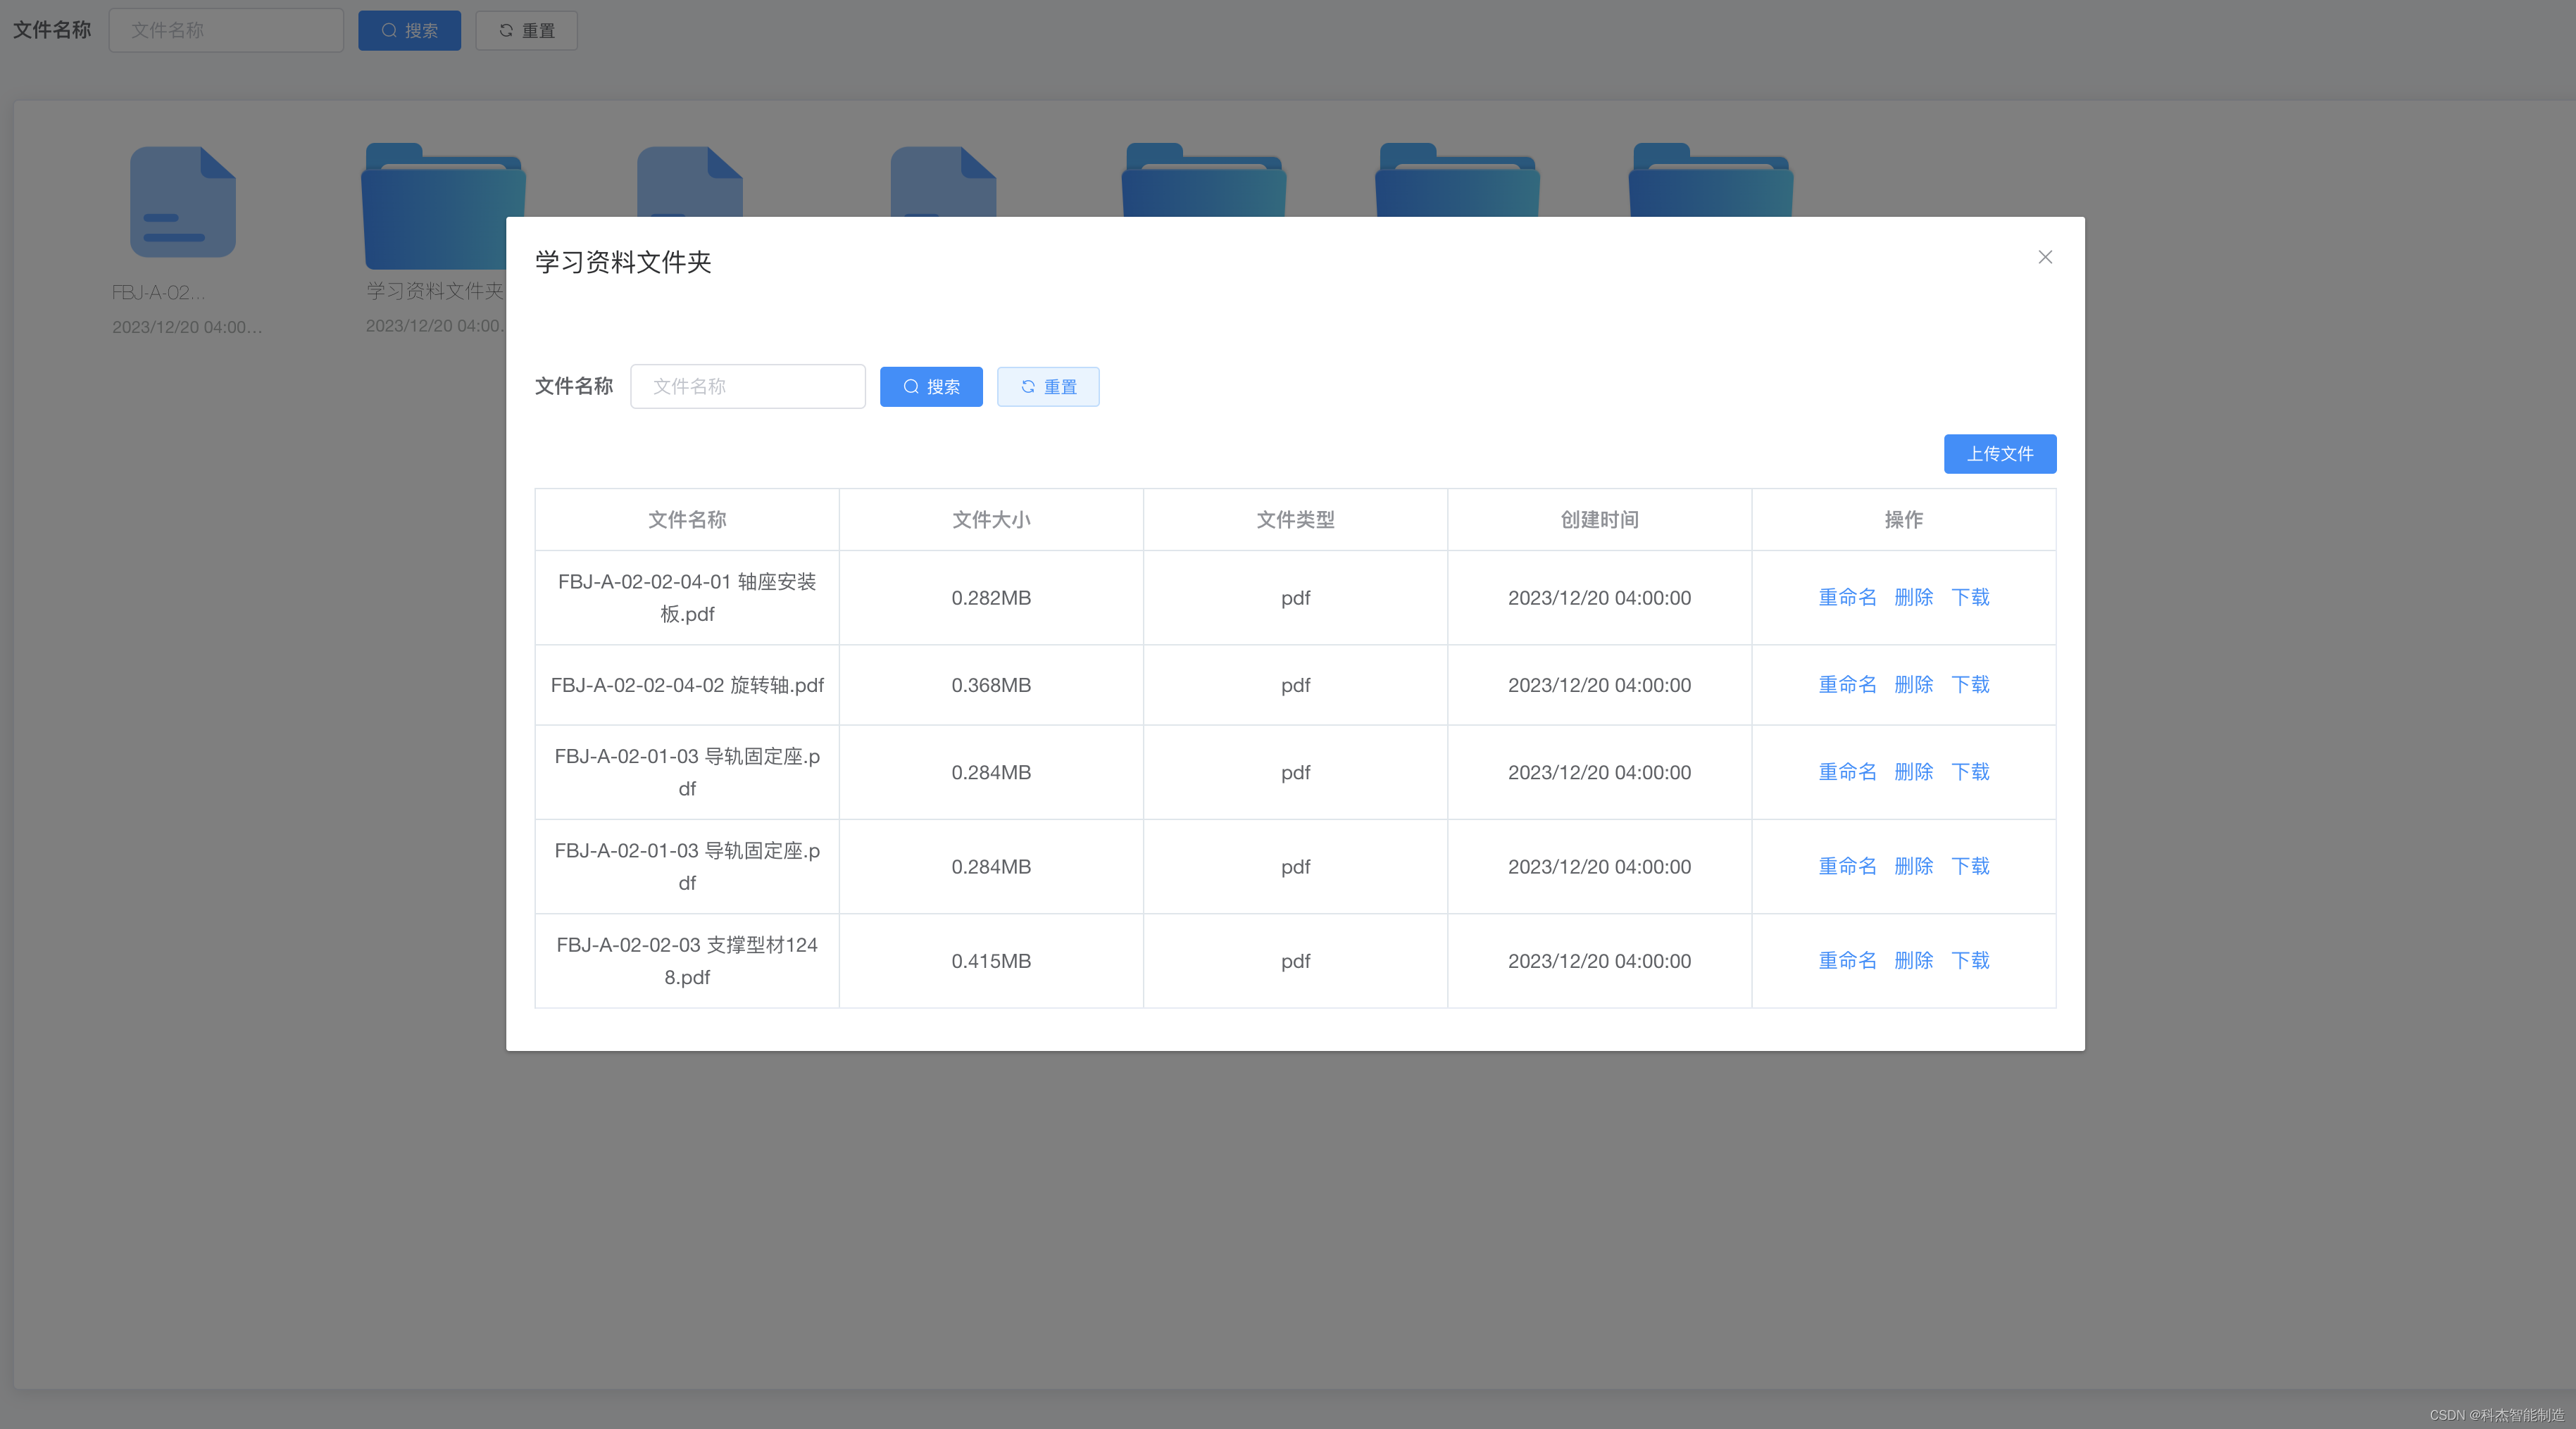The width and height of the screenshot is (2576, 1429).
Task: Click the 文件名称 column header
Action: tap(687, 520)
